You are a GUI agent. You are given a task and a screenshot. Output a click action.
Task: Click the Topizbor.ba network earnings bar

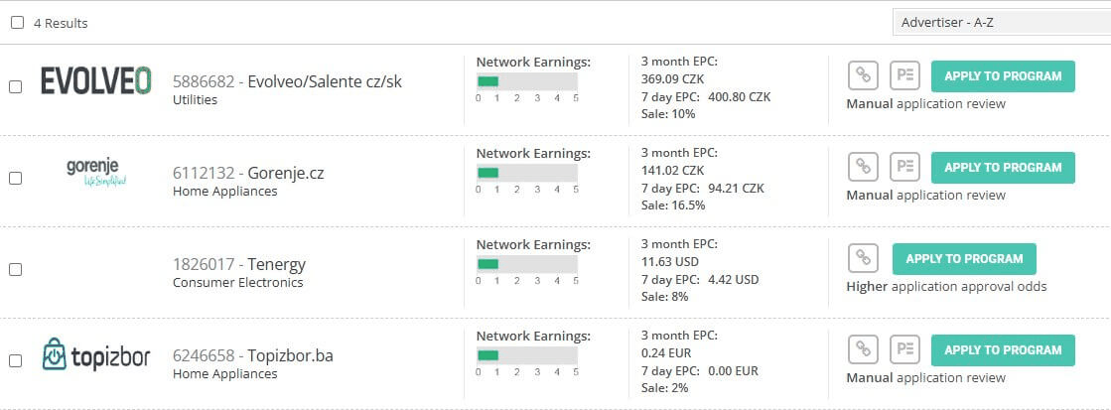[527, 355]
